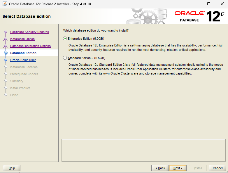The height and width of the screenshot is (173, 228).
Task: Click the Standard Edition 2 description paragraph
Action: (x=146, y=69)
